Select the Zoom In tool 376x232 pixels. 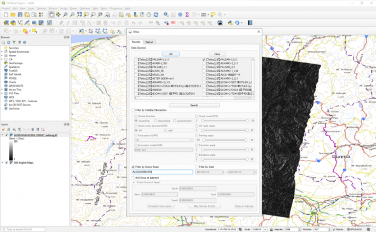pyautogui.click(x=65, y=15)
